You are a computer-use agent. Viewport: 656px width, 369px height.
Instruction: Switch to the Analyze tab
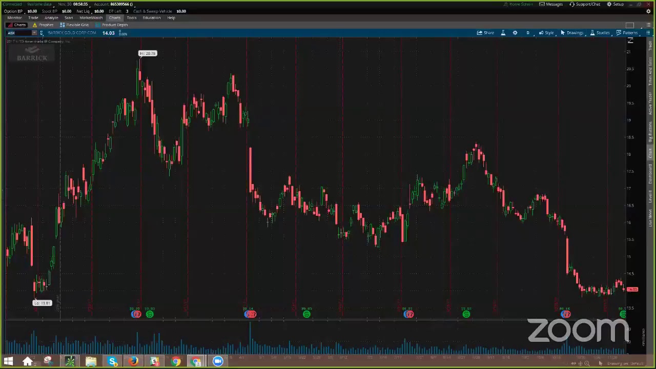[51, 17]
